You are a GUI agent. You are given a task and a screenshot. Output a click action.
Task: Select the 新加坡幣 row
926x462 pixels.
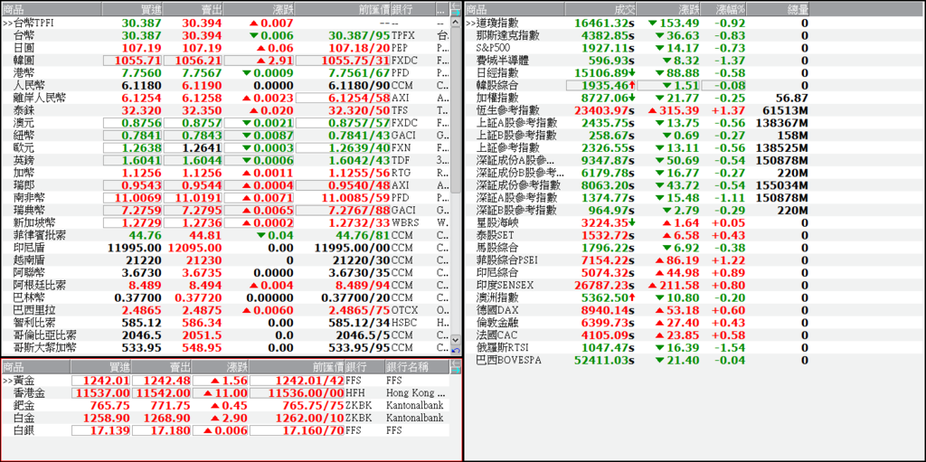click(225, 222)
